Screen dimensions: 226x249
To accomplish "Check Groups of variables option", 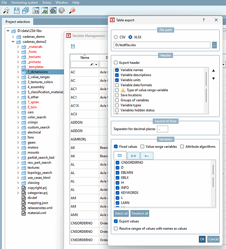I will coord(117,100).
